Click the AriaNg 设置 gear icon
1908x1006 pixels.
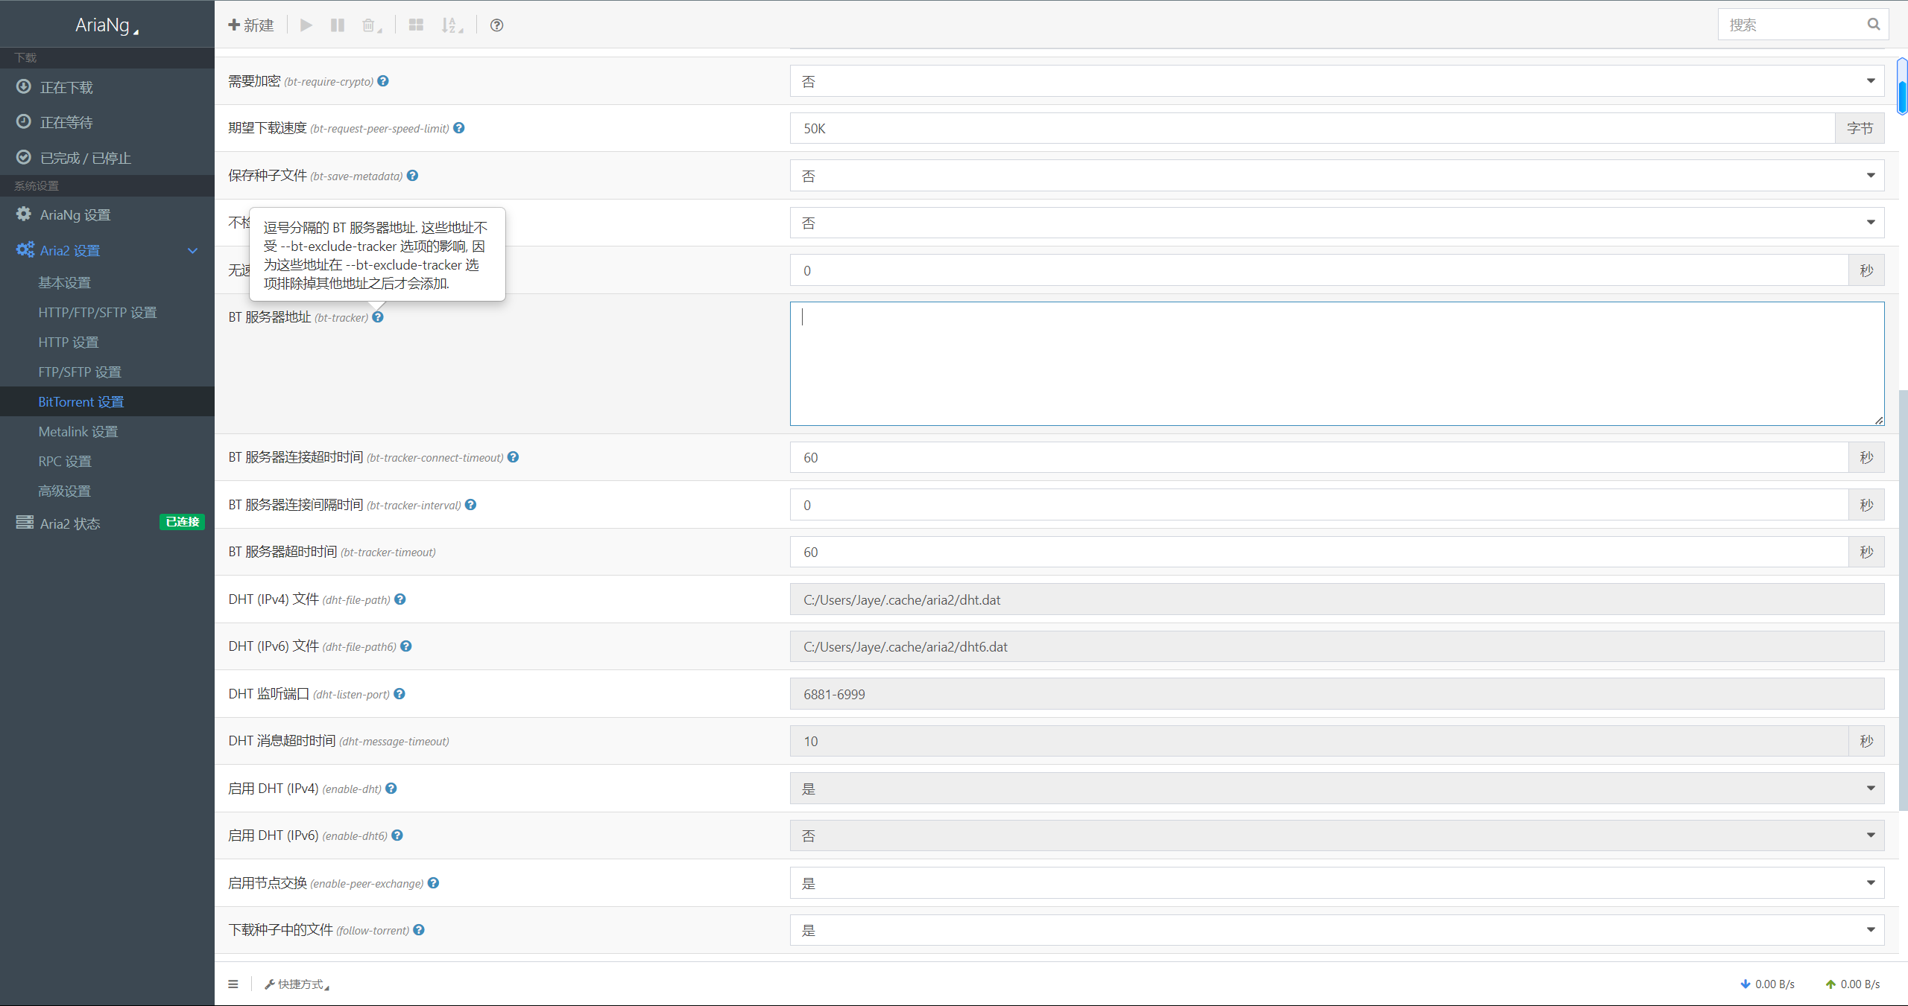click(24, 214)
